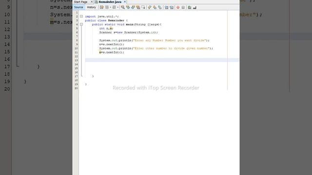Click the Uncomment code icon

pos(195,7)
